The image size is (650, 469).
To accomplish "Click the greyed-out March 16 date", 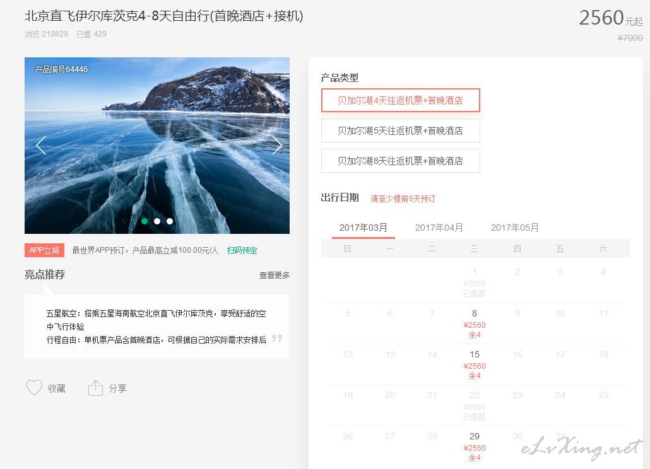I will pos(517,354).
